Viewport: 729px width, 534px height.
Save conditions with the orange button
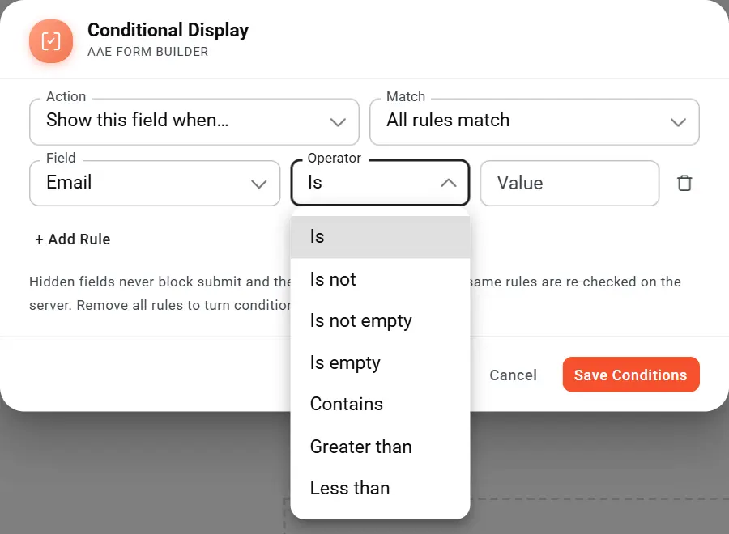pos(631,375)
